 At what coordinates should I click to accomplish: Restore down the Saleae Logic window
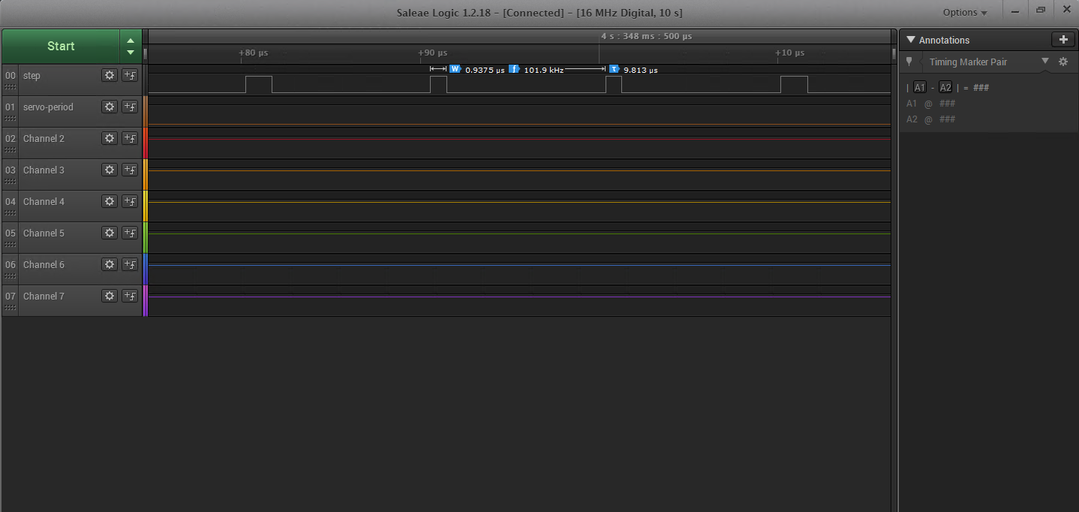tap(1041, 11)
